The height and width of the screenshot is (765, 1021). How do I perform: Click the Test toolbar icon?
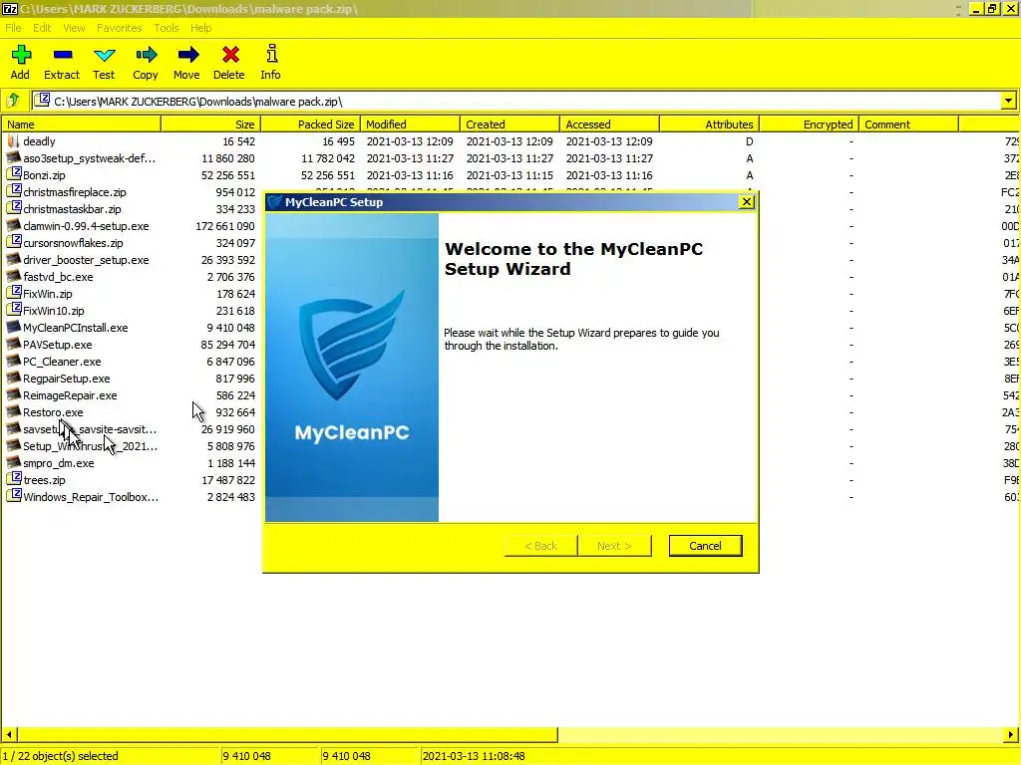pos(104,55)
